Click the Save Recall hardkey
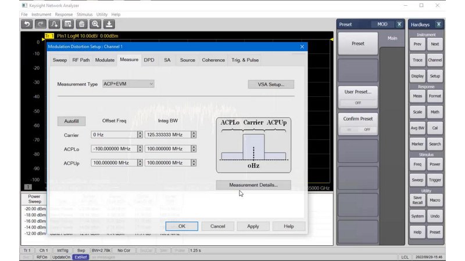The image size is (465, 261). [x=417, y=200]
